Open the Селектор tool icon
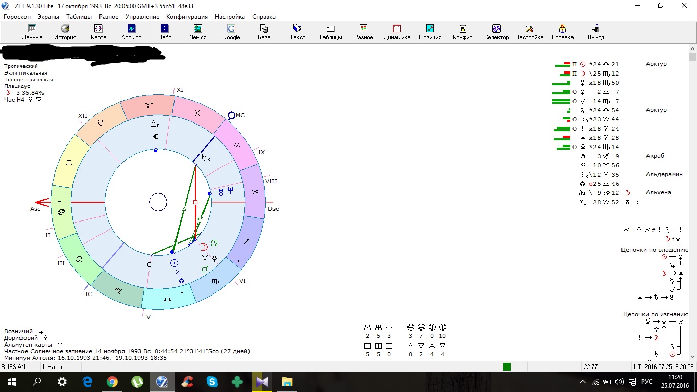Image resolution: width=697 pixels, height=392 pixels. point(496,32)
